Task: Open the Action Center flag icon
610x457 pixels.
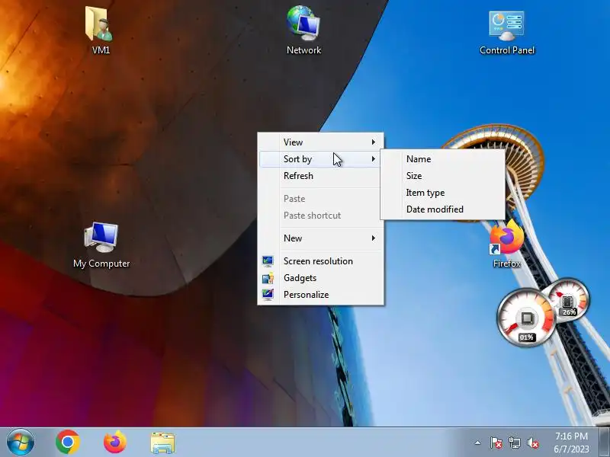Action: (x=496, y=443)
